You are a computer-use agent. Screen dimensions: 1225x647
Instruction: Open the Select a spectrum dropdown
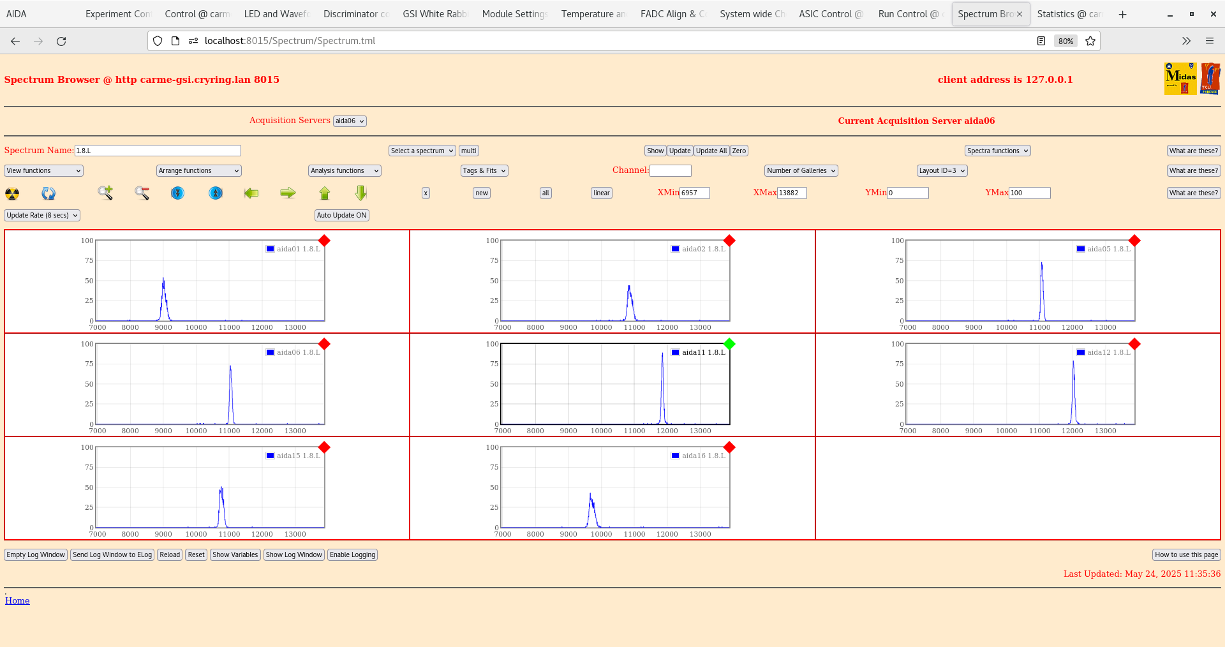tap(421, 151)
